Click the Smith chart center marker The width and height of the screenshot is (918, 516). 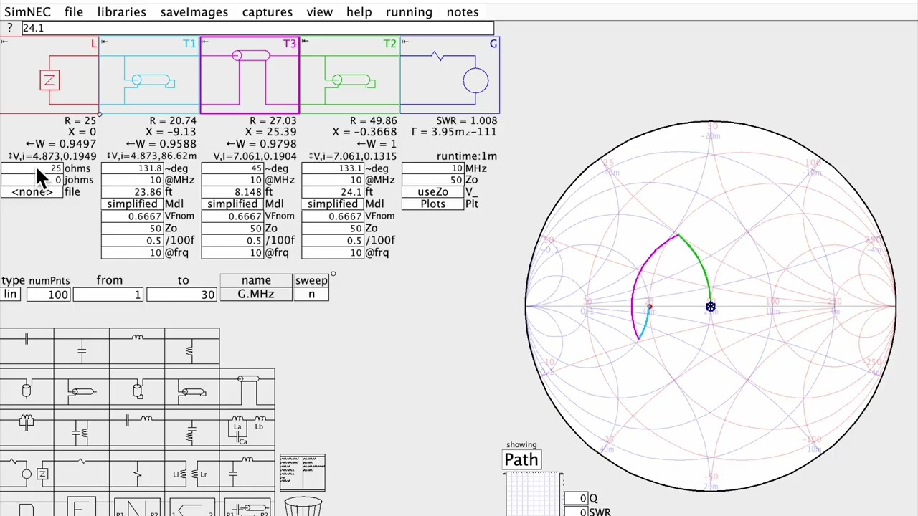pyautogui.click(x=710, y=307)
